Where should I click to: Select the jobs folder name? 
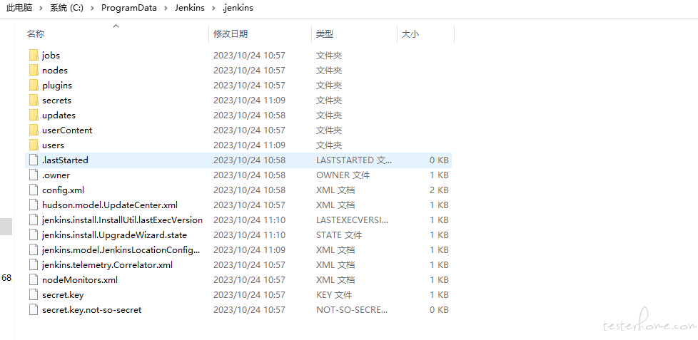51,56
